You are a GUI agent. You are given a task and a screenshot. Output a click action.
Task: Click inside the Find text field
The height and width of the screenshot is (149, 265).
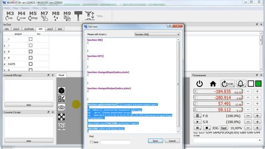(116, 142)
